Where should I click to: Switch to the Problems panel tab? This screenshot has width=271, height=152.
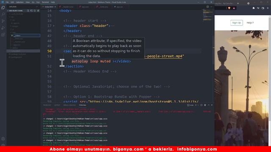(x=47, y=105)
